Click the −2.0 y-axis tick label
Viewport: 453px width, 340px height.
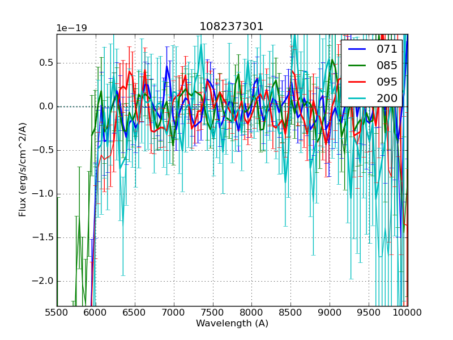pyautogui.click(x=42, y=281)
